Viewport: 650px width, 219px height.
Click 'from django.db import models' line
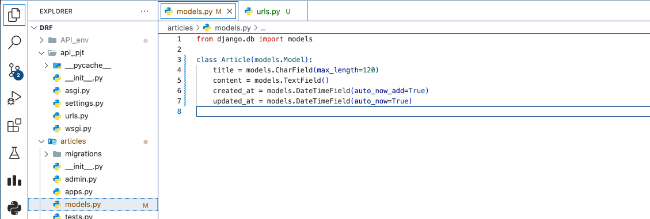coord(254,39)
